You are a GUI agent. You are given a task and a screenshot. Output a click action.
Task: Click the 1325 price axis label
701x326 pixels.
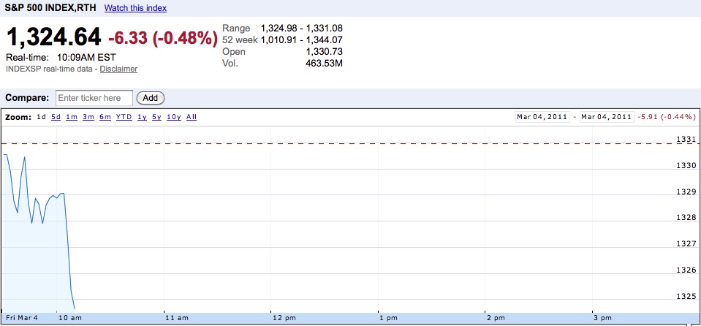[686, 296]
